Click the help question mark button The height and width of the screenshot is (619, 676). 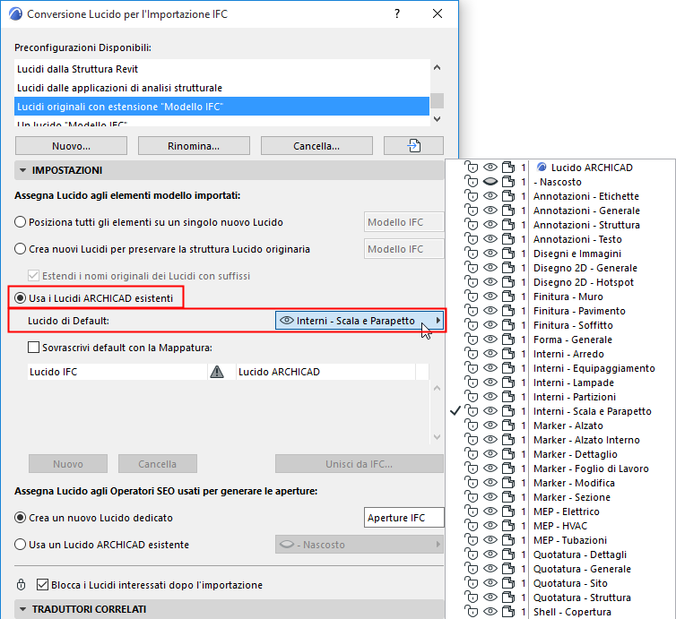pos(397,13)
